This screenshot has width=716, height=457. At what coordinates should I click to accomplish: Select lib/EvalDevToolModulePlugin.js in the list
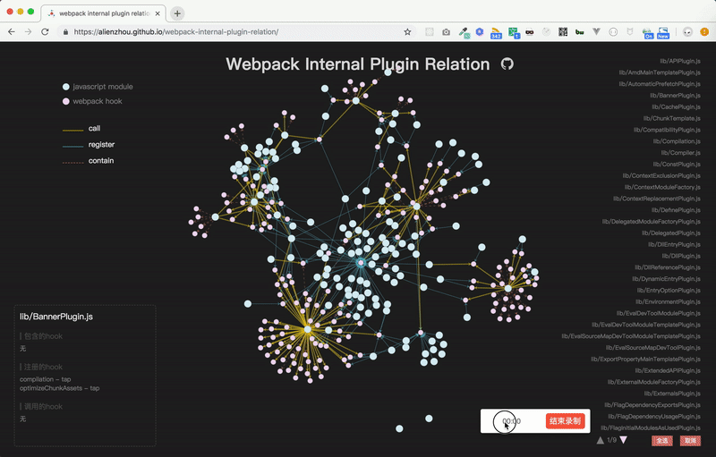(659, 313)
